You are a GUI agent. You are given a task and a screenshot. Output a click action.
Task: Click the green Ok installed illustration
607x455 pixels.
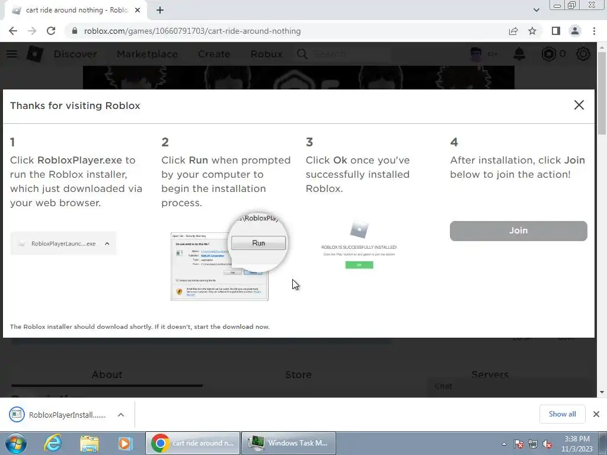[359, 265]
